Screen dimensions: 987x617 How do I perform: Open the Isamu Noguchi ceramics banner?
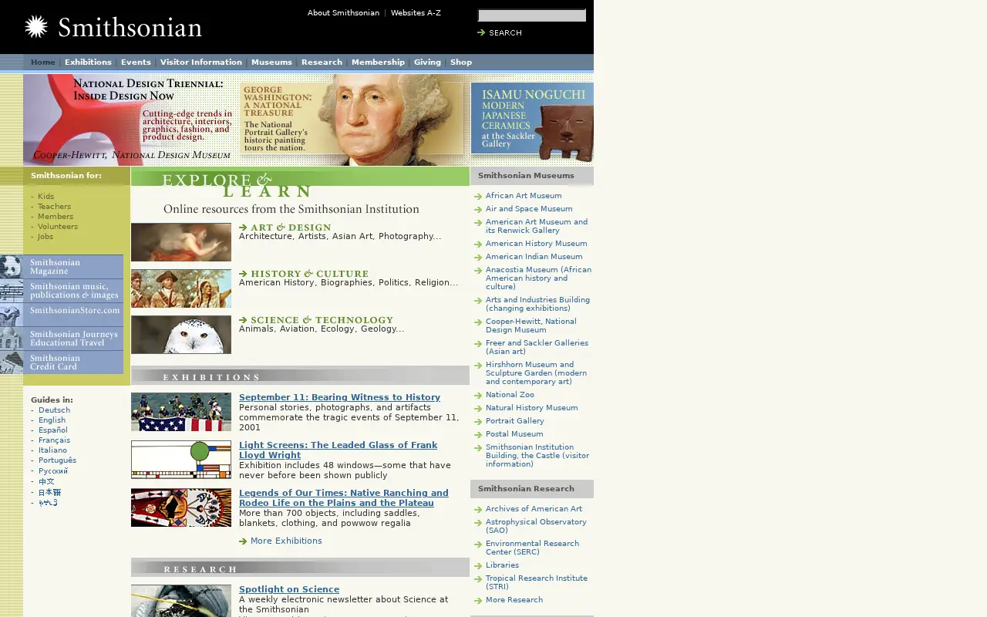click(x=532, y=121)
